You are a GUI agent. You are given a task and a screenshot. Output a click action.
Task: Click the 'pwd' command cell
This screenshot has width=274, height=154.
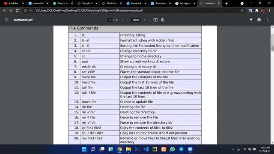[x=100, y=62]
